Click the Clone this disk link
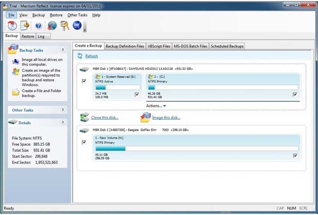 pyautogui.click(x=105, y=117)
